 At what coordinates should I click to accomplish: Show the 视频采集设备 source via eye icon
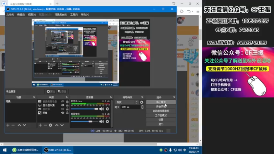click(63, 101)
